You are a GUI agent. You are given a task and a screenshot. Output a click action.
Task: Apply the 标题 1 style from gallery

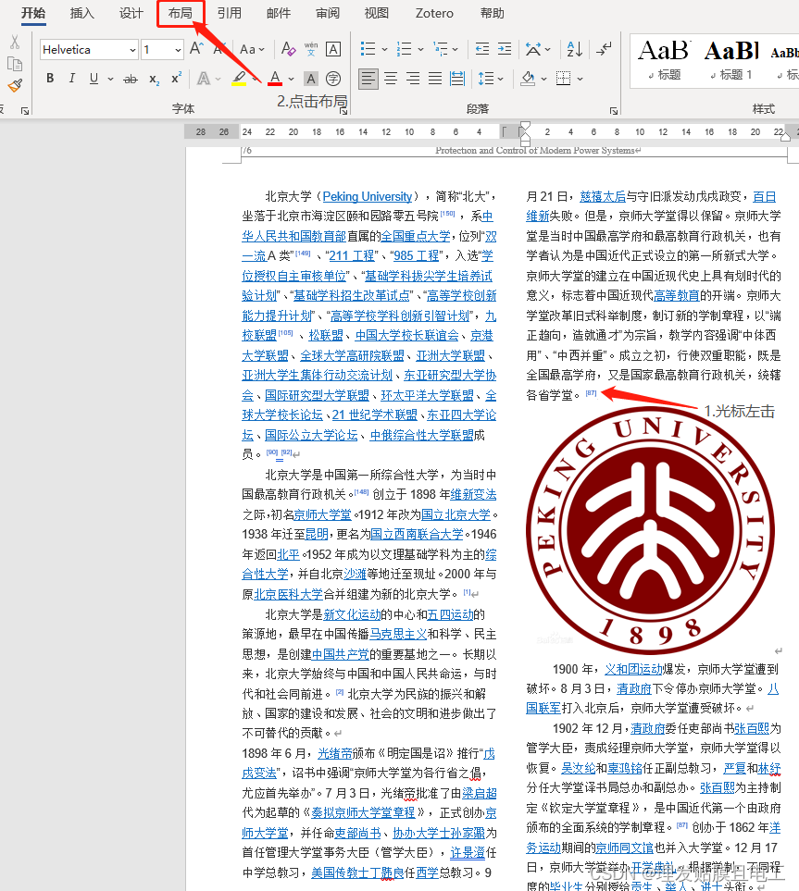731,60
